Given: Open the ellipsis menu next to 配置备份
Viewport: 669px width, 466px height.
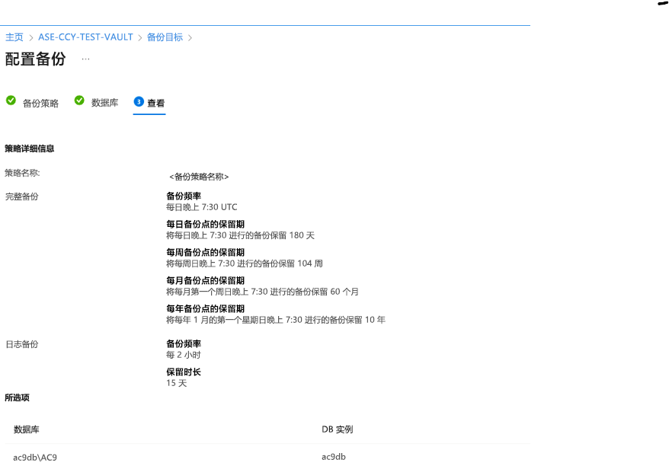Looking at the screenshot, I should point(86,59).
